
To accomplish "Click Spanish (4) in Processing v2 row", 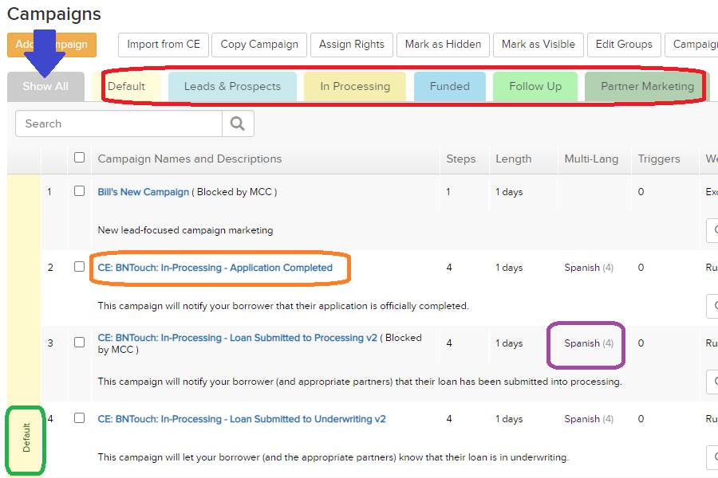I will coord(589,343).
